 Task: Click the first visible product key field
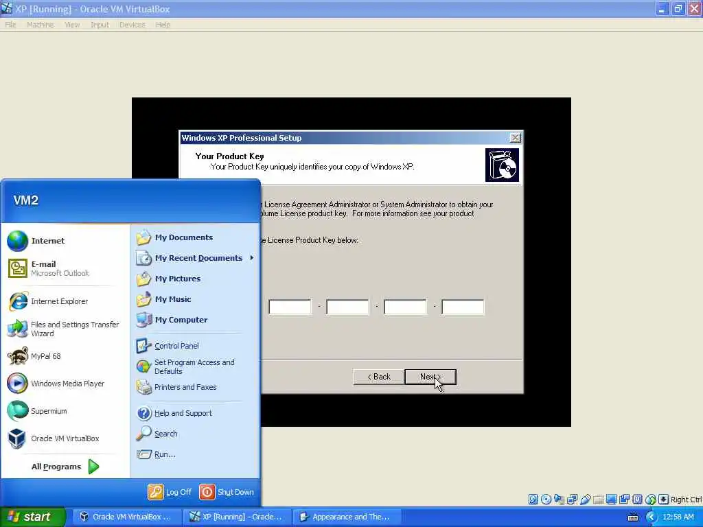pyautogui.click(x=290, y=307)
